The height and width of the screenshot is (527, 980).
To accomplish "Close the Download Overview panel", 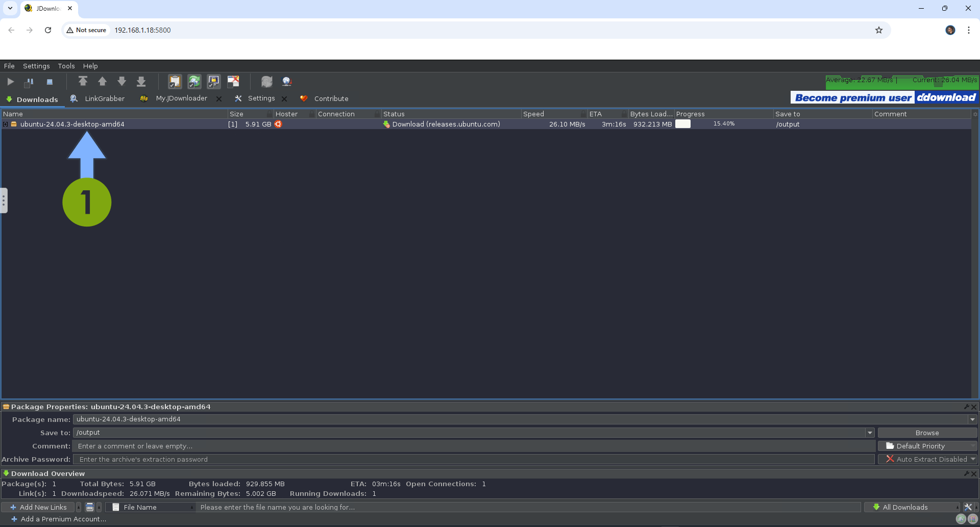I will 974,473.
